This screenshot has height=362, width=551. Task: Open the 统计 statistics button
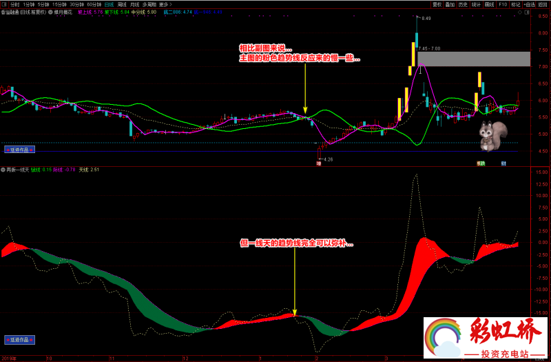[x=476, y=5]
